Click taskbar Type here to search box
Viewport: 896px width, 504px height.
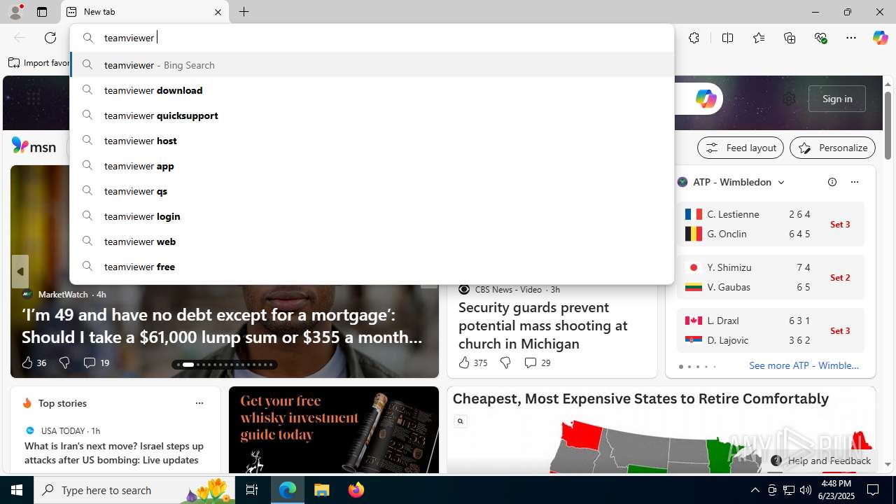click(135, 490)
